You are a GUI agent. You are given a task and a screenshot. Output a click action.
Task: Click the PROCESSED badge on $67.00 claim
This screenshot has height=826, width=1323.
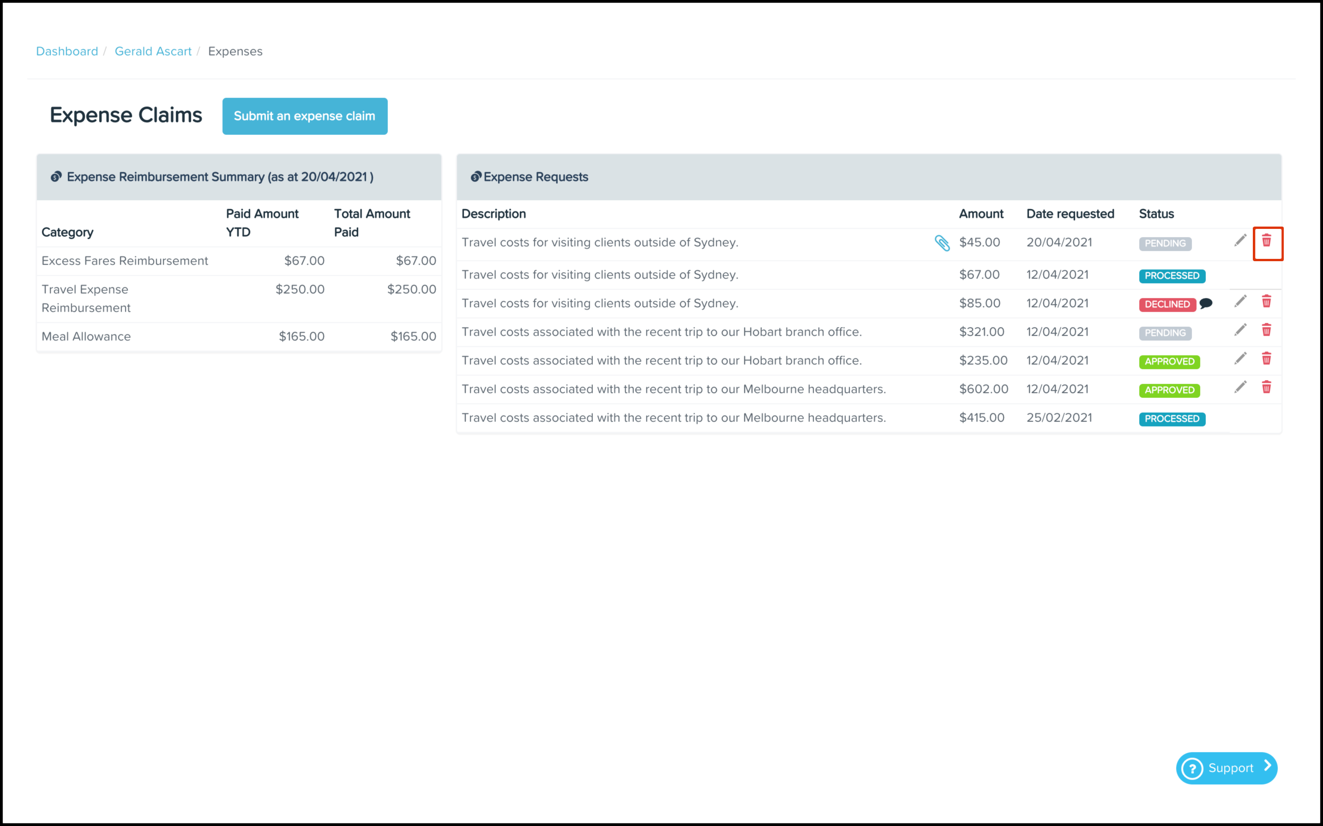(1172, 276)
